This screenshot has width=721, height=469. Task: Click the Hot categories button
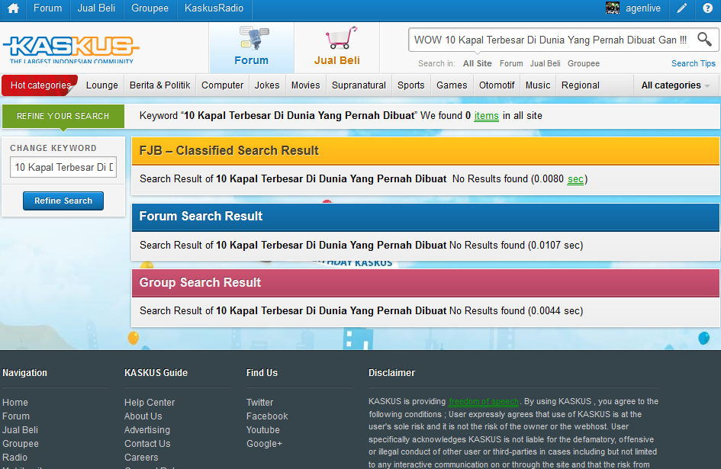[x=40, y=85]
